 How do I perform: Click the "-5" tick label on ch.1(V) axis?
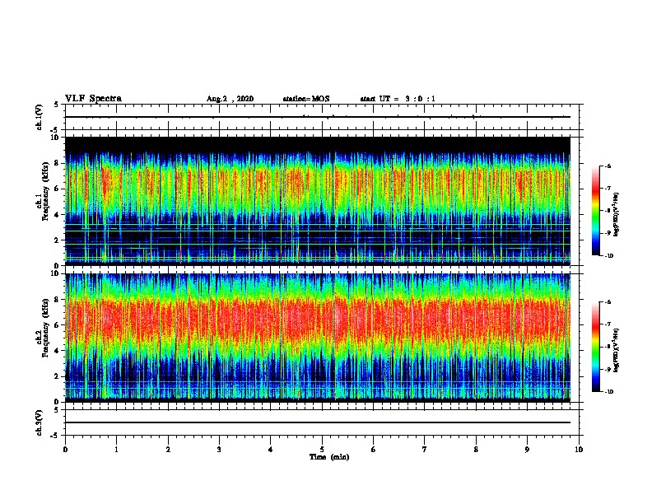(55, 131)
